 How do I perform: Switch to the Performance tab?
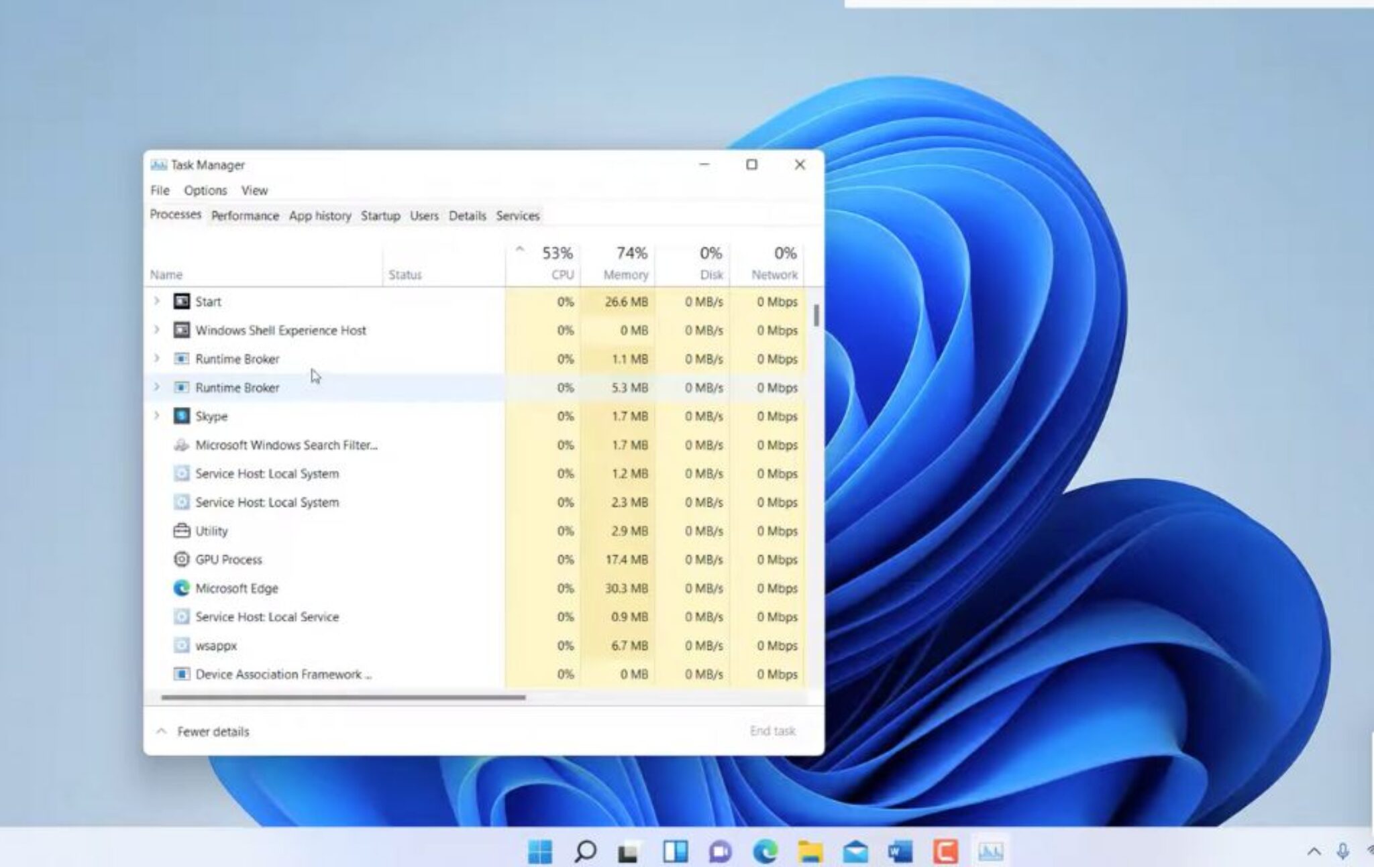coord(245,215)
